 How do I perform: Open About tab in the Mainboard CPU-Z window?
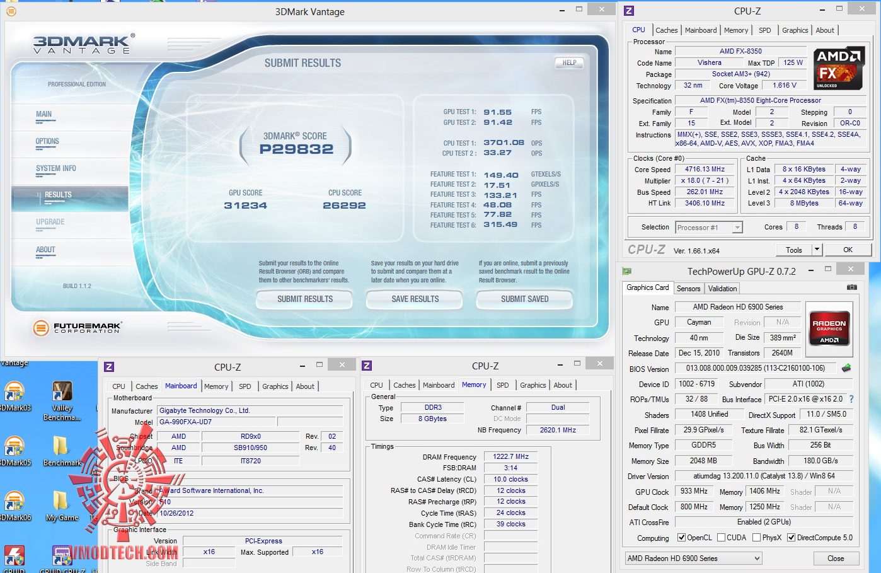(x=305, y=386)
